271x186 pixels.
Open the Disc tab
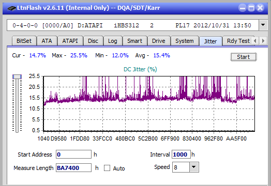93,41
